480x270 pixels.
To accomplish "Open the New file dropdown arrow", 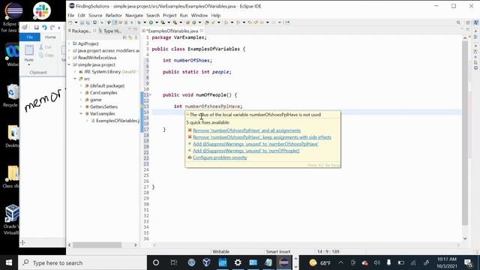I will [x=76, y=22].
